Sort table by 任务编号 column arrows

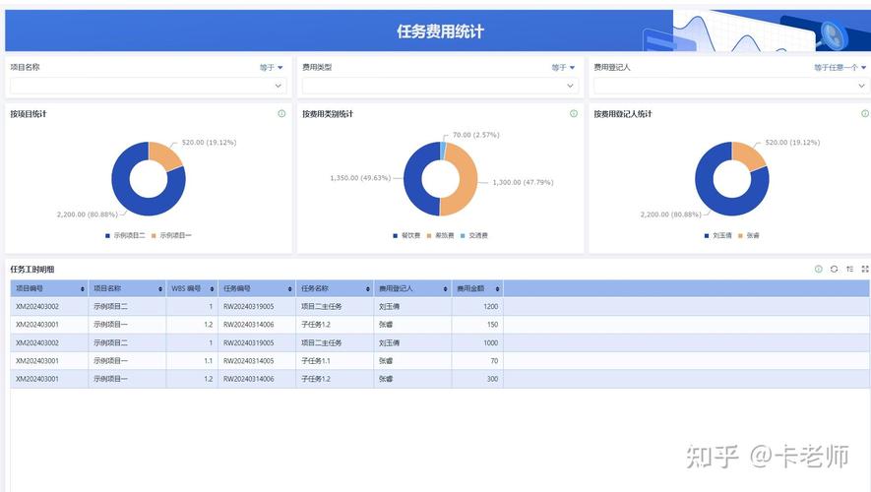tap(290, 288)
